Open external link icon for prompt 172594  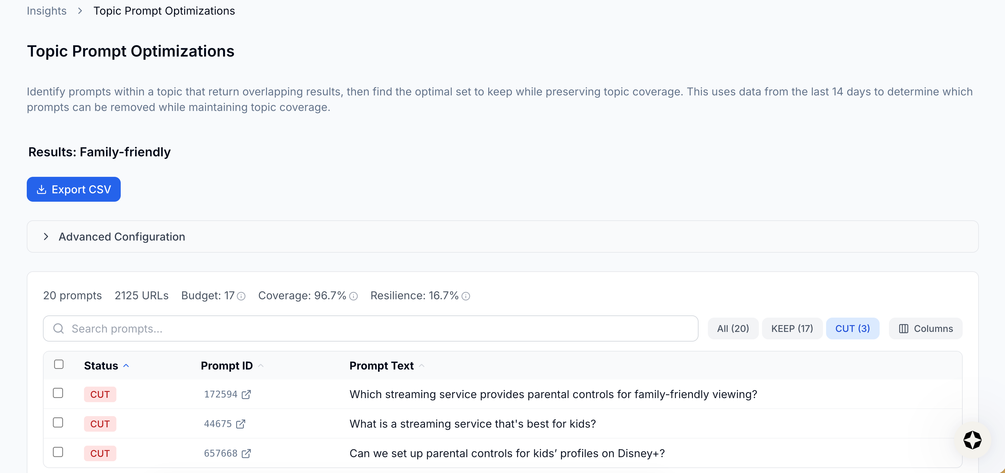(246, 394)
